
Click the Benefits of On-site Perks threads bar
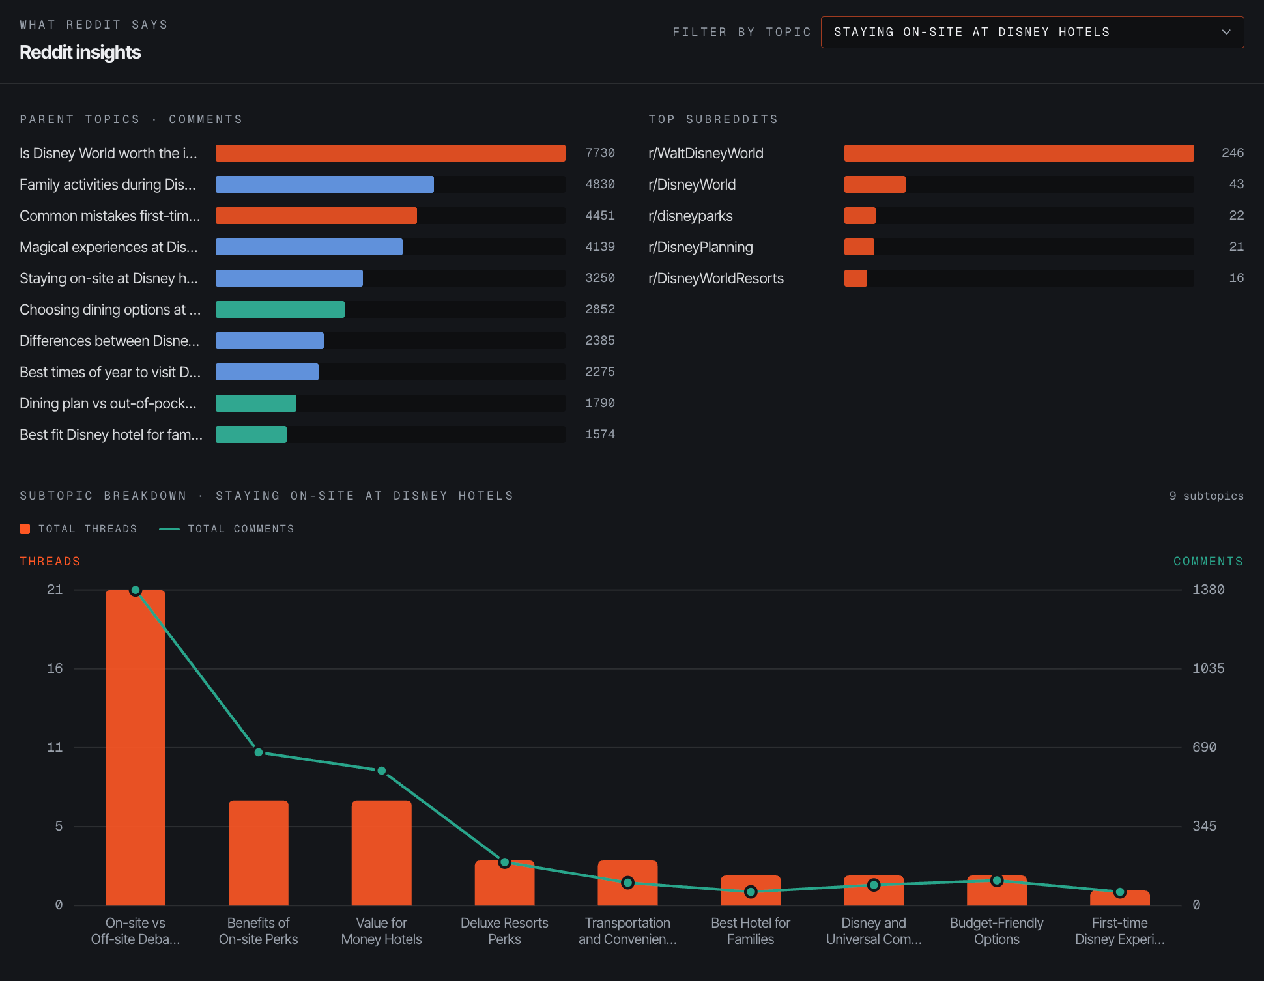tap(259, 853)
